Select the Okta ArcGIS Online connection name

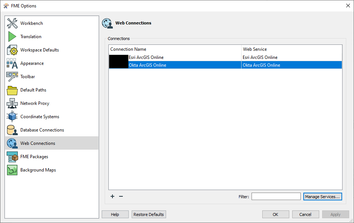pyautogui.click(x=148, y=65)
